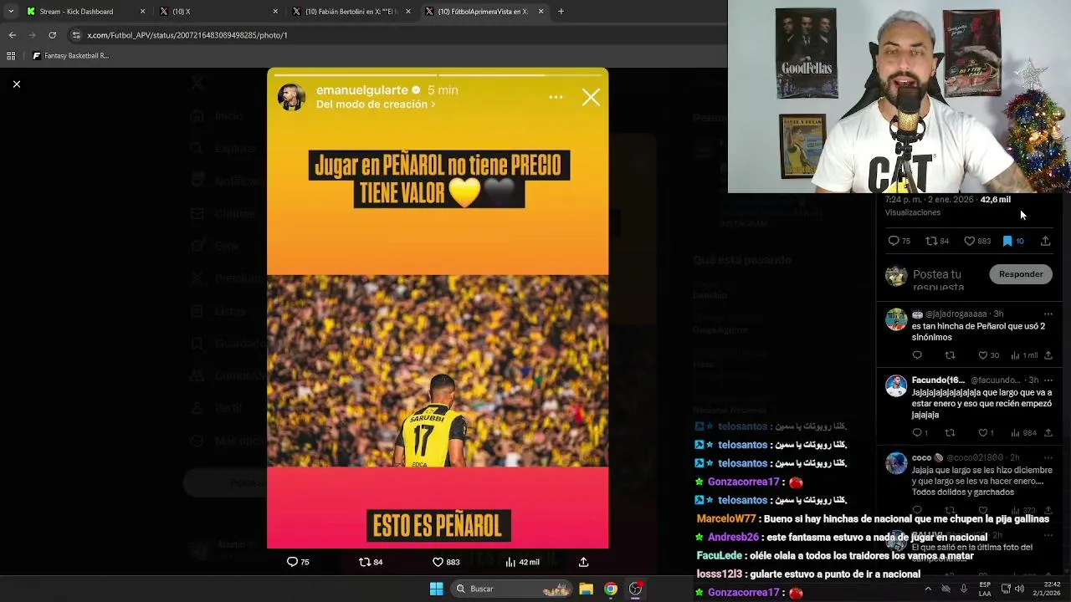Select the FútbolAprimeraVista en X tab
Screen dimensions: 1071x602
pos(485,12)
